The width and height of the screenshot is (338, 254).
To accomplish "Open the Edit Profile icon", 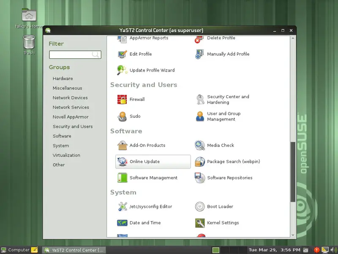I will [x=122, y=54].
